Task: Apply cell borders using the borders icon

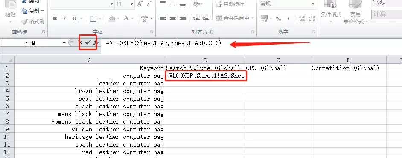Action: (x=93, y=18)
